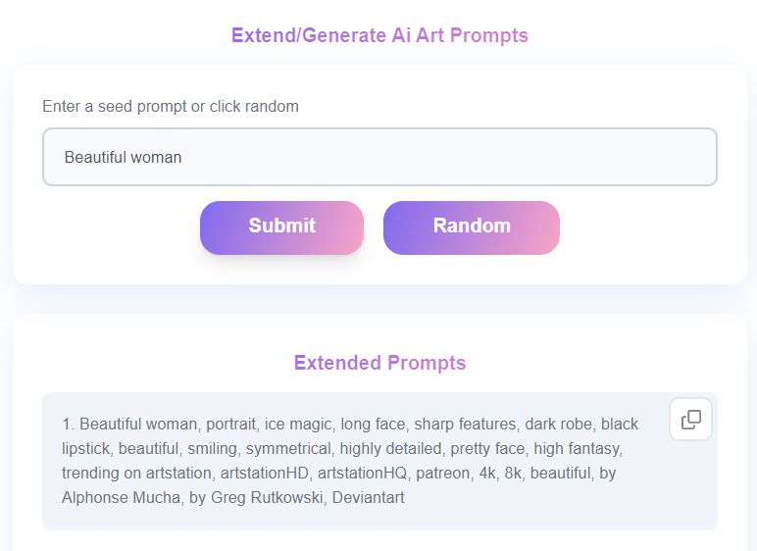The width and height of the screenshot is (757, 551).
Task: Click the 'Beautiful woman' text in input
Action: click(x=123, y=157)
